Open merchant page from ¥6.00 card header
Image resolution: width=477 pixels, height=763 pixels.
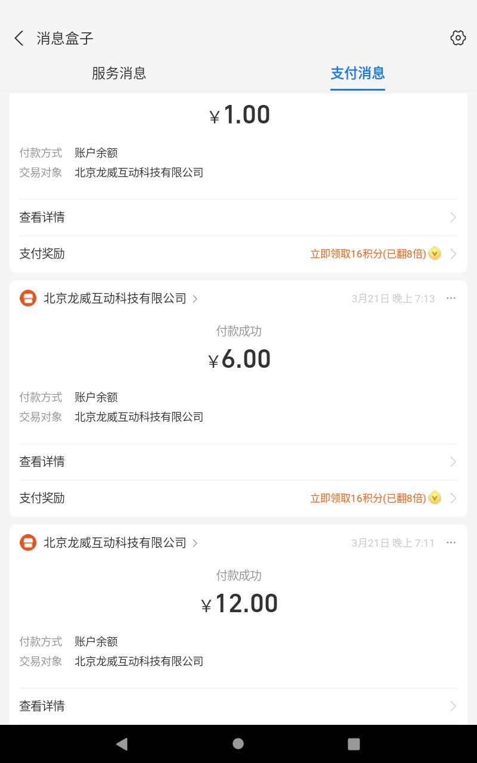[119, 298]
